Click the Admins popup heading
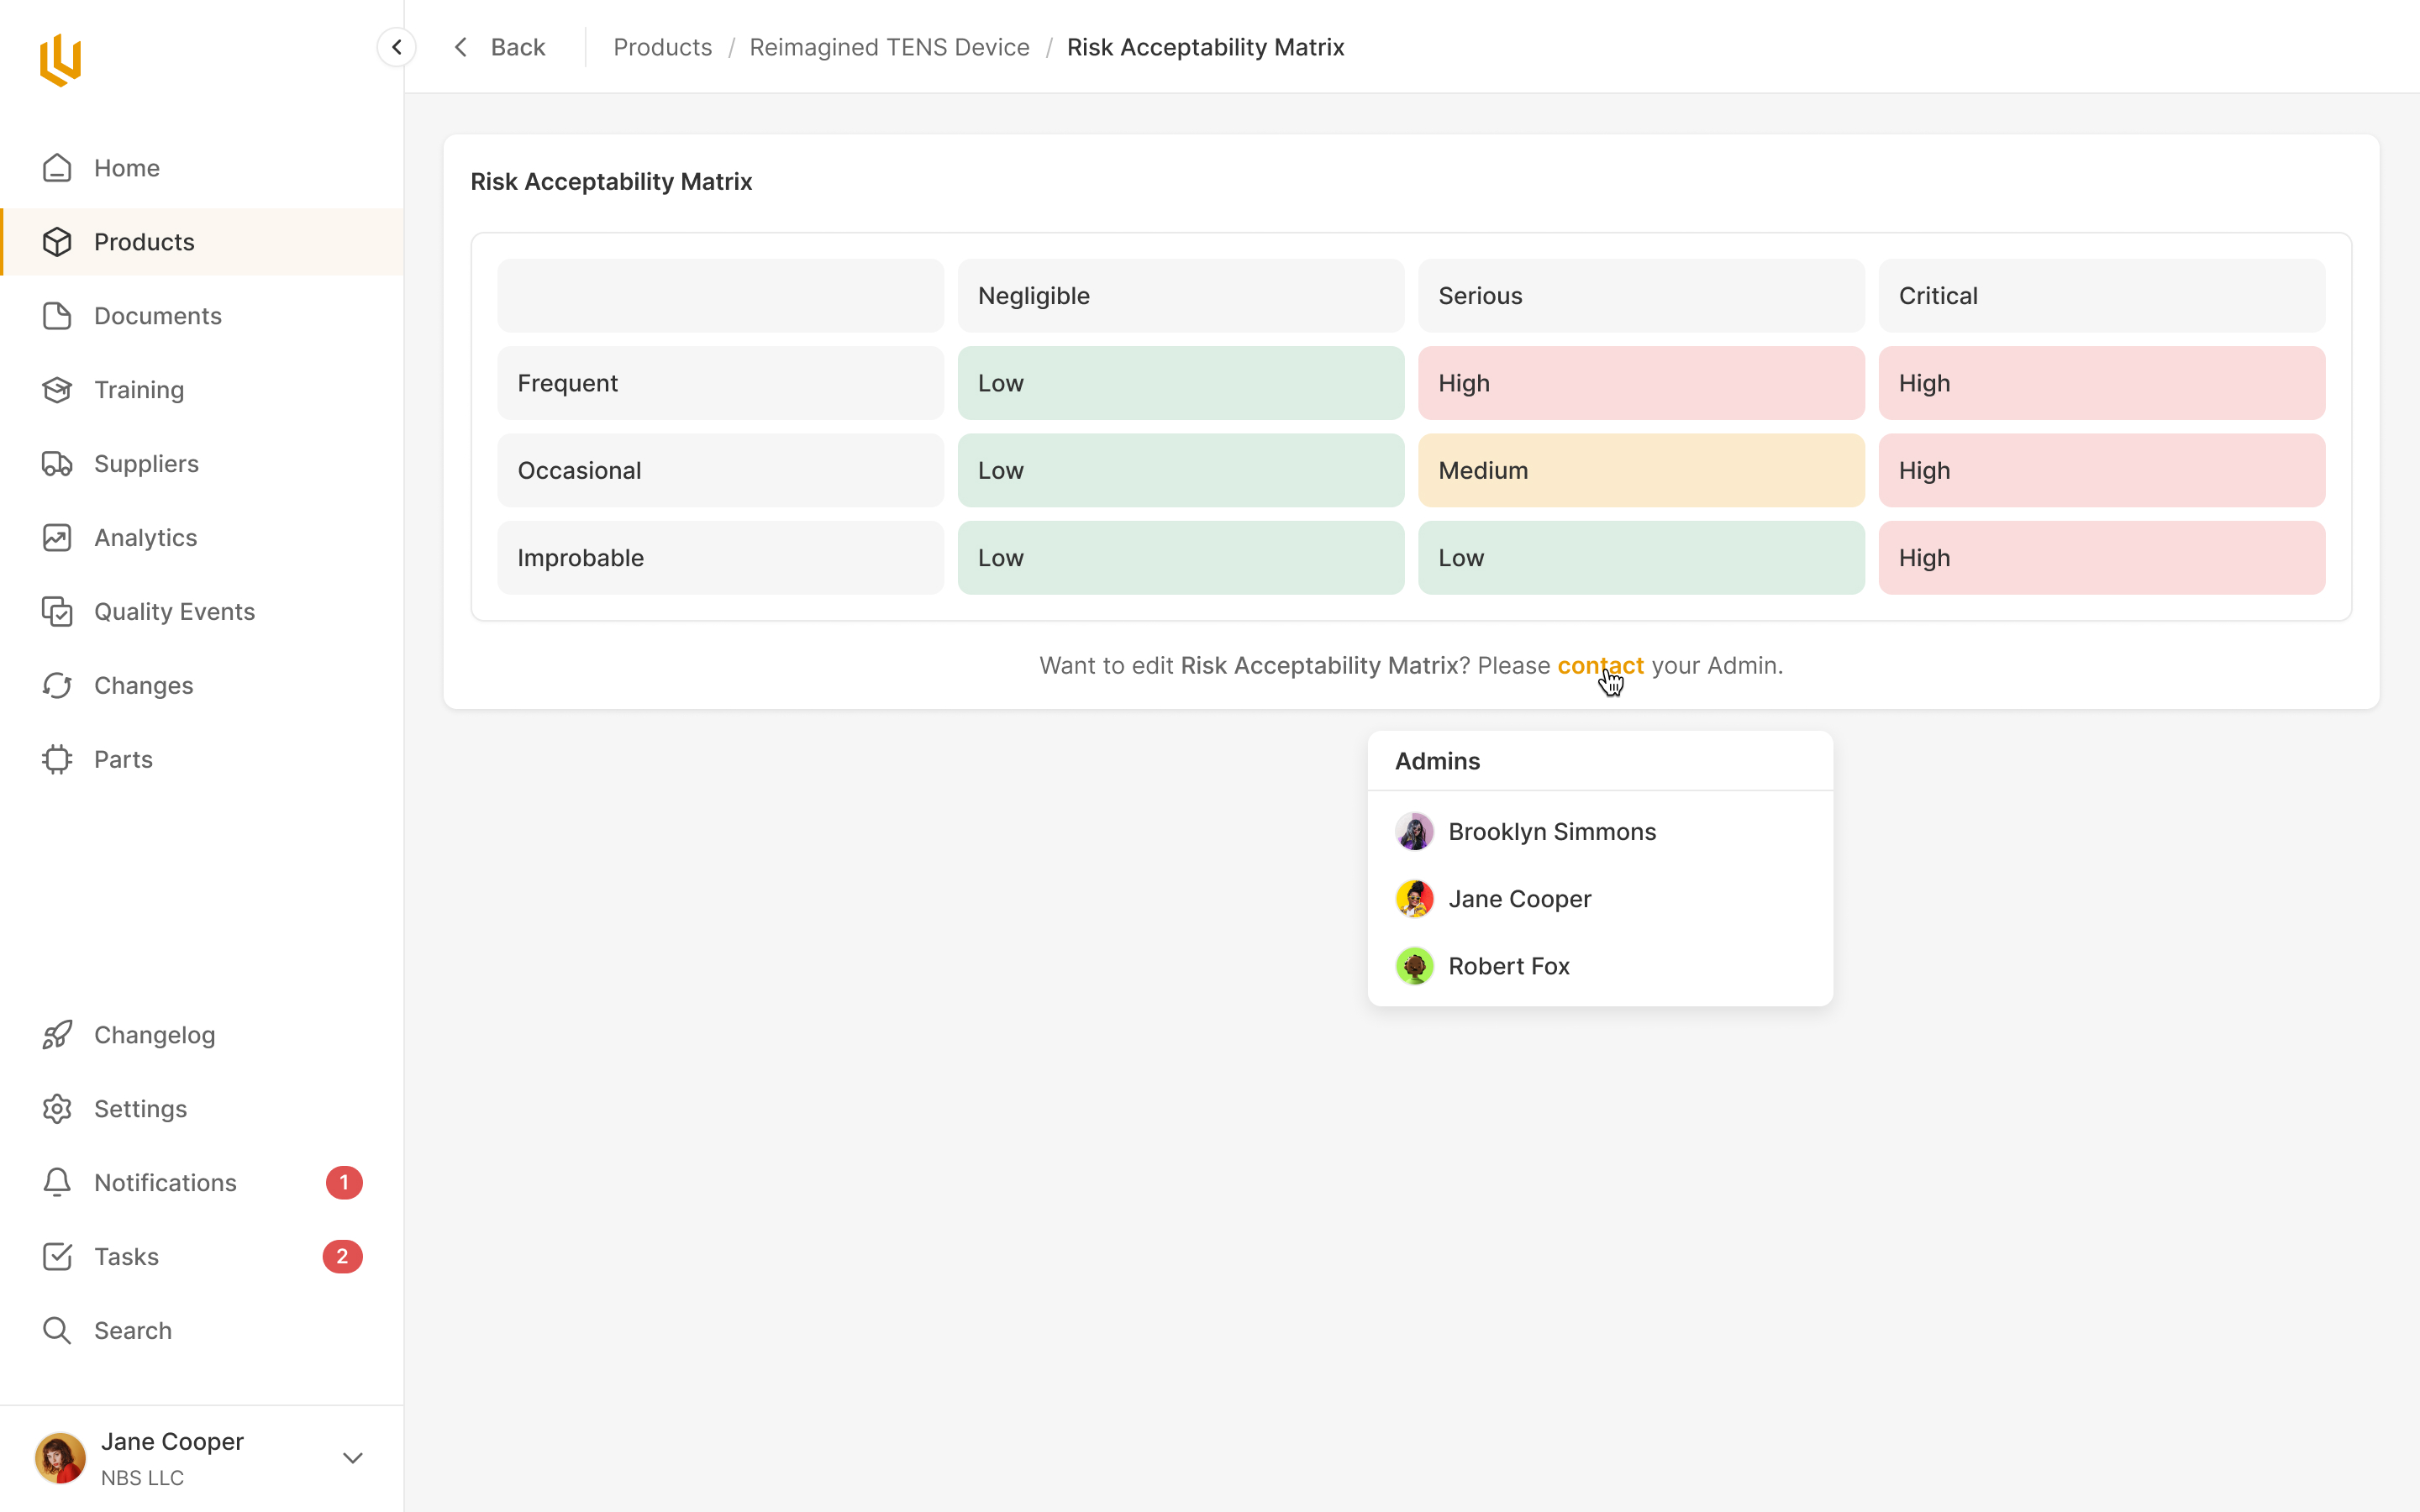 click(x=1437, y=761)
